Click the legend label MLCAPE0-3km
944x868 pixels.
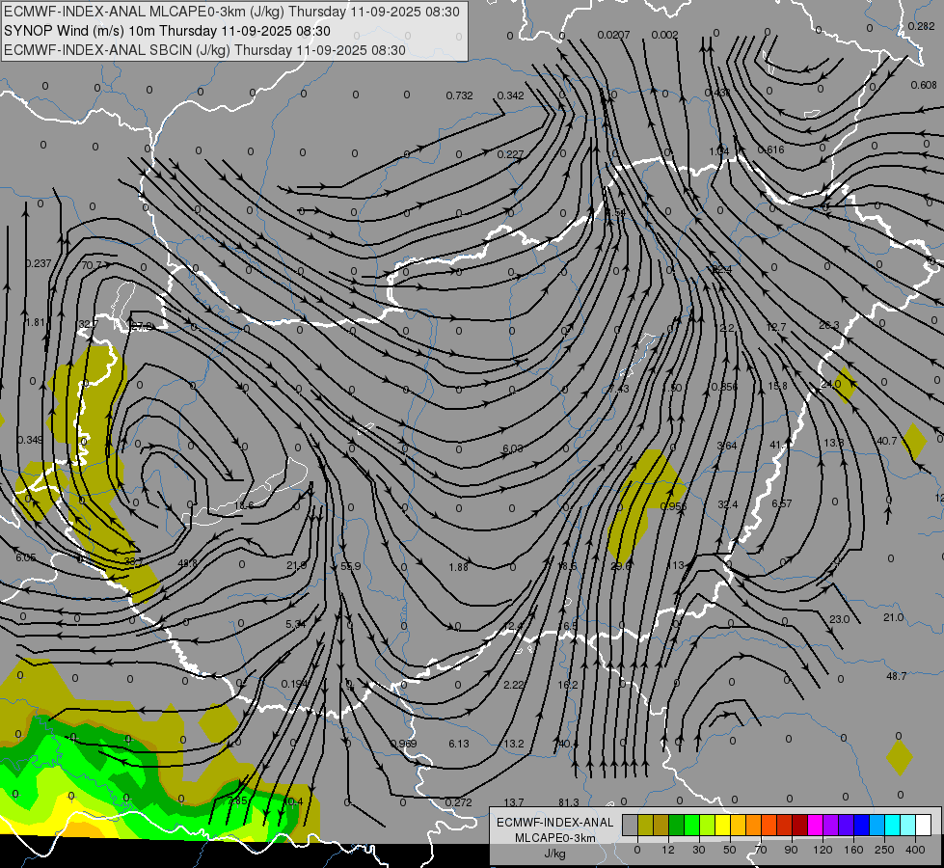554,838
